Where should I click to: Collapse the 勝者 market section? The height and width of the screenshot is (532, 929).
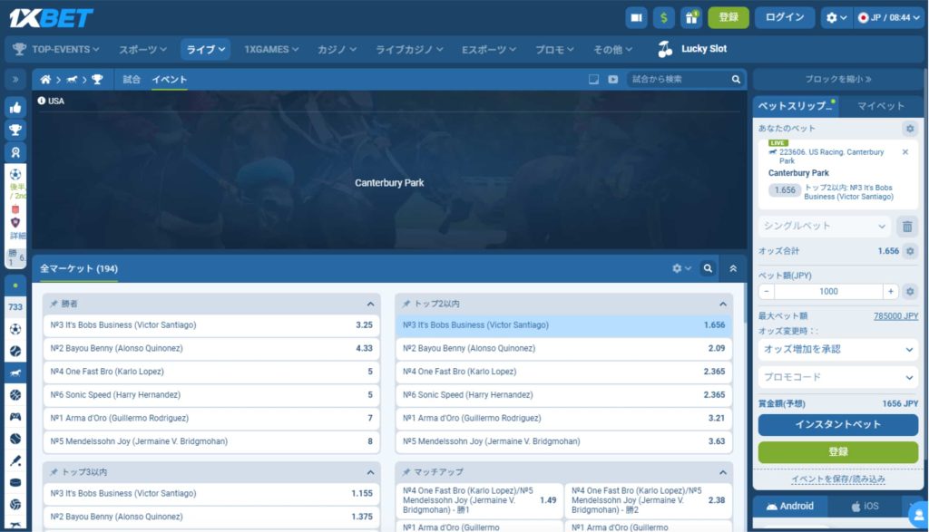(370, 305)
